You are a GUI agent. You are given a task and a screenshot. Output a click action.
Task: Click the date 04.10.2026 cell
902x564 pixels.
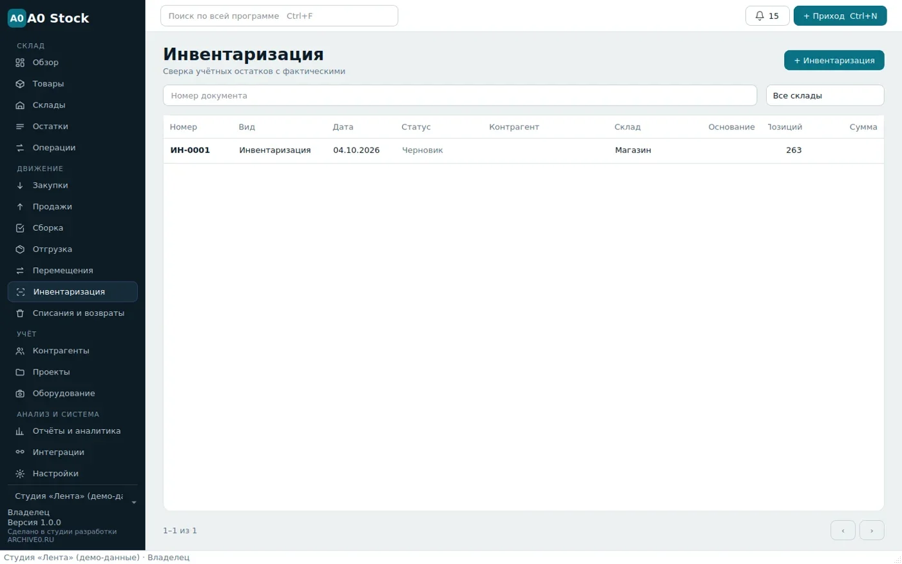(356, 150)
